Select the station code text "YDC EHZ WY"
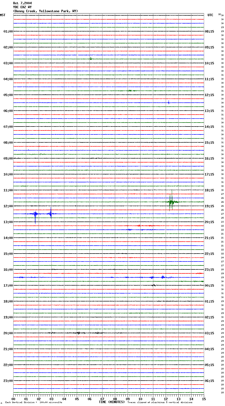The image size is (225, 406). click(x=22, y=7)
